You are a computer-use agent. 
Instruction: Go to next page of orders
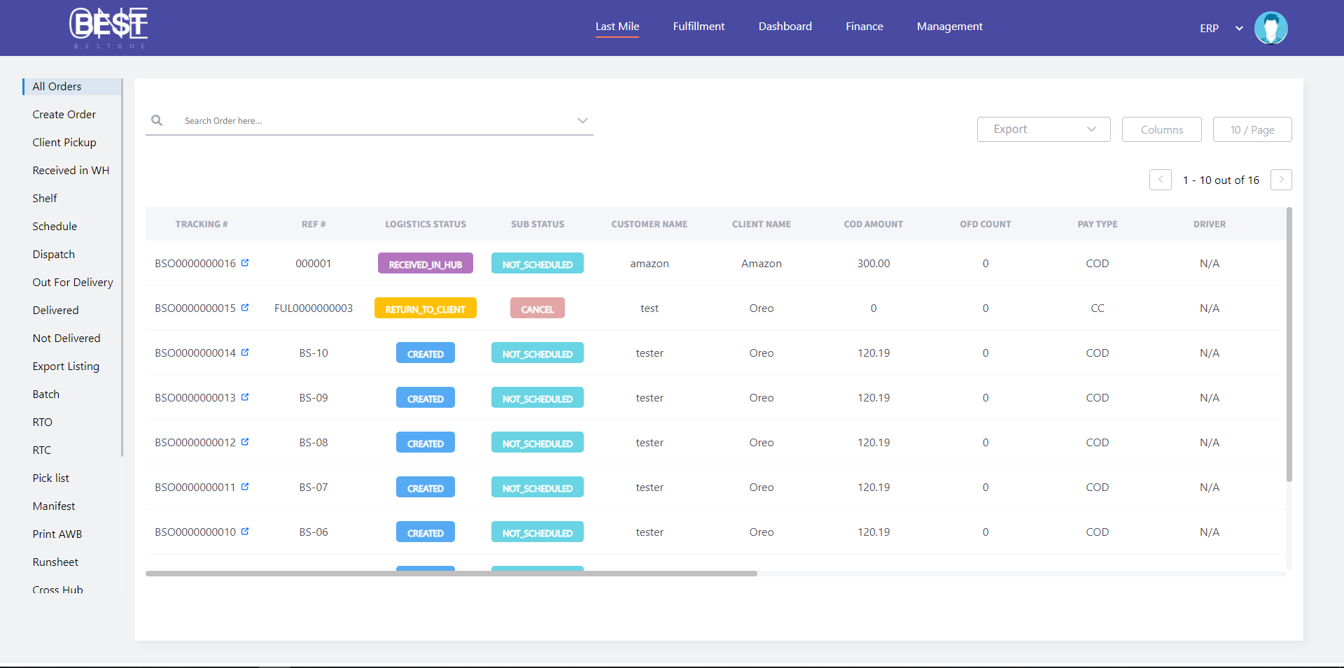tap(1281, 180)
